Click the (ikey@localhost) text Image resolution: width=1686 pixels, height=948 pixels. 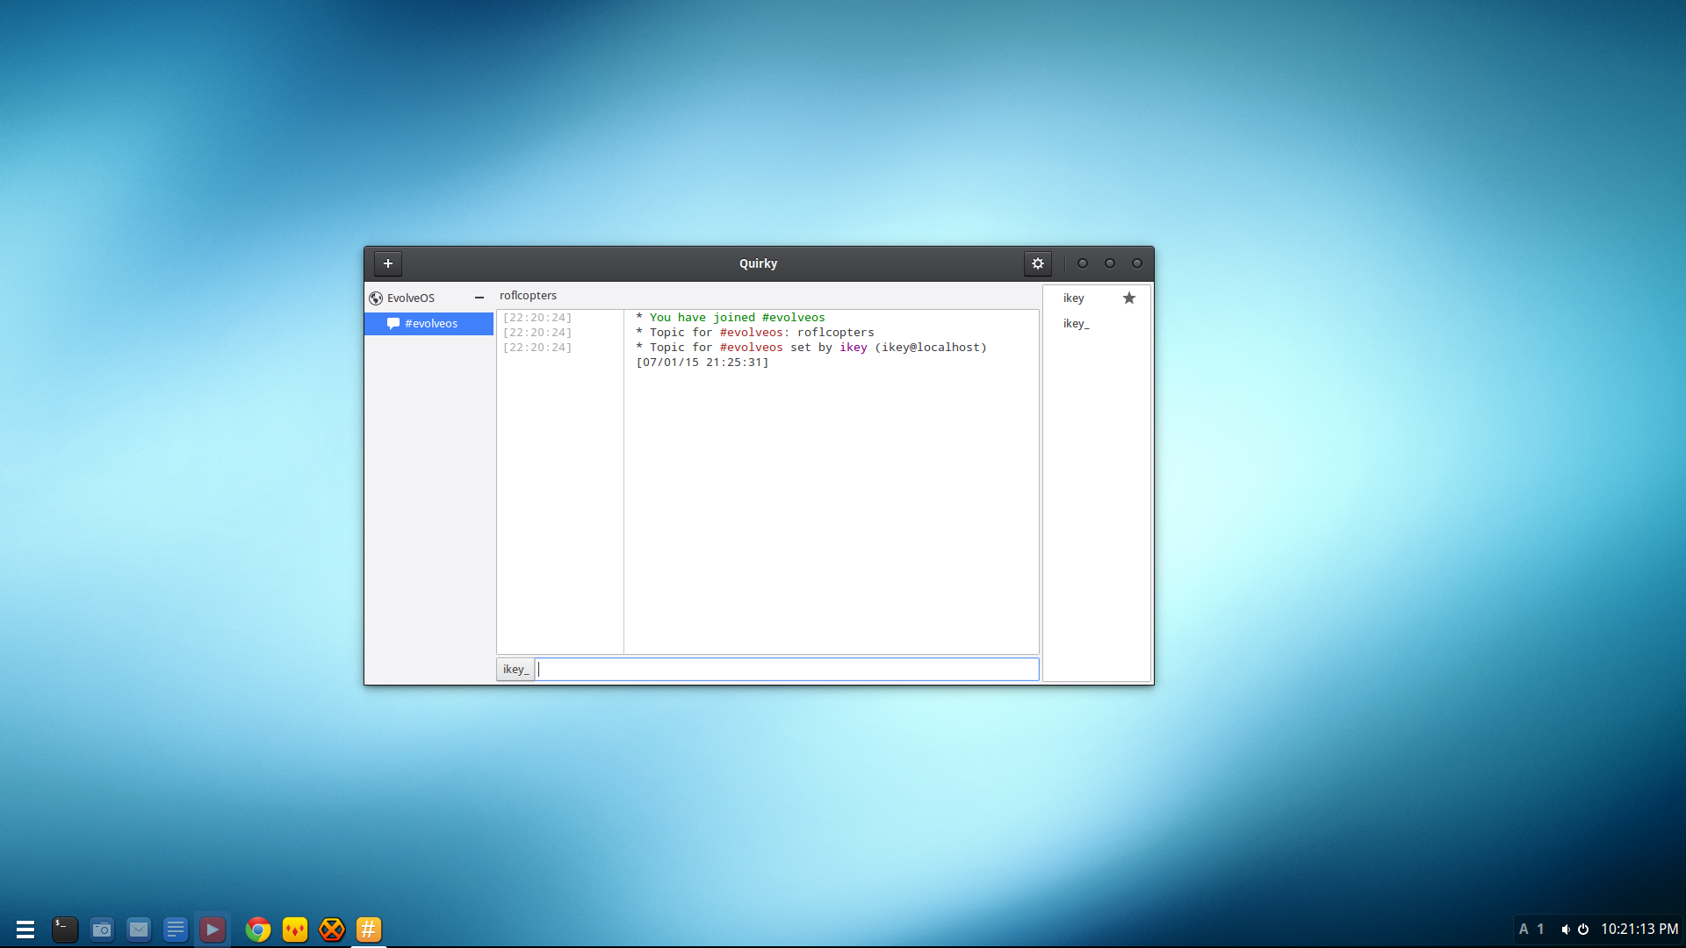coord(931,348)
